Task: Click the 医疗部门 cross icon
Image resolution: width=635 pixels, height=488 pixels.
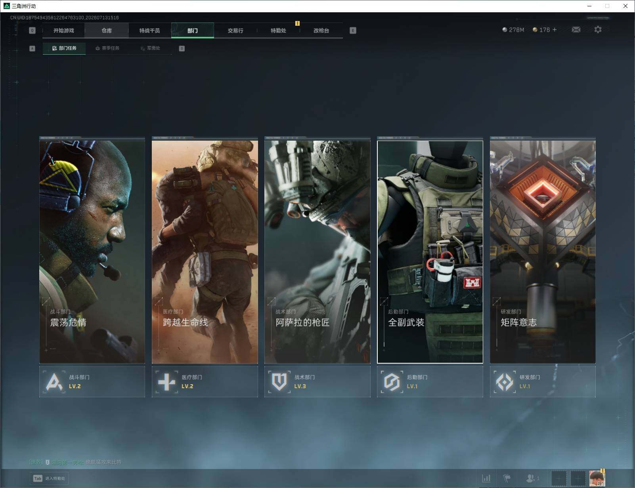Action: coord(166,382)
